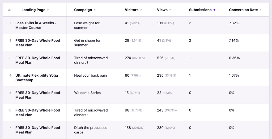The width and height of the screenshot is (272, 139).
Task: Select the Lose weight for summer campaign
Action: pyautogui.click(x=87, y=25)
